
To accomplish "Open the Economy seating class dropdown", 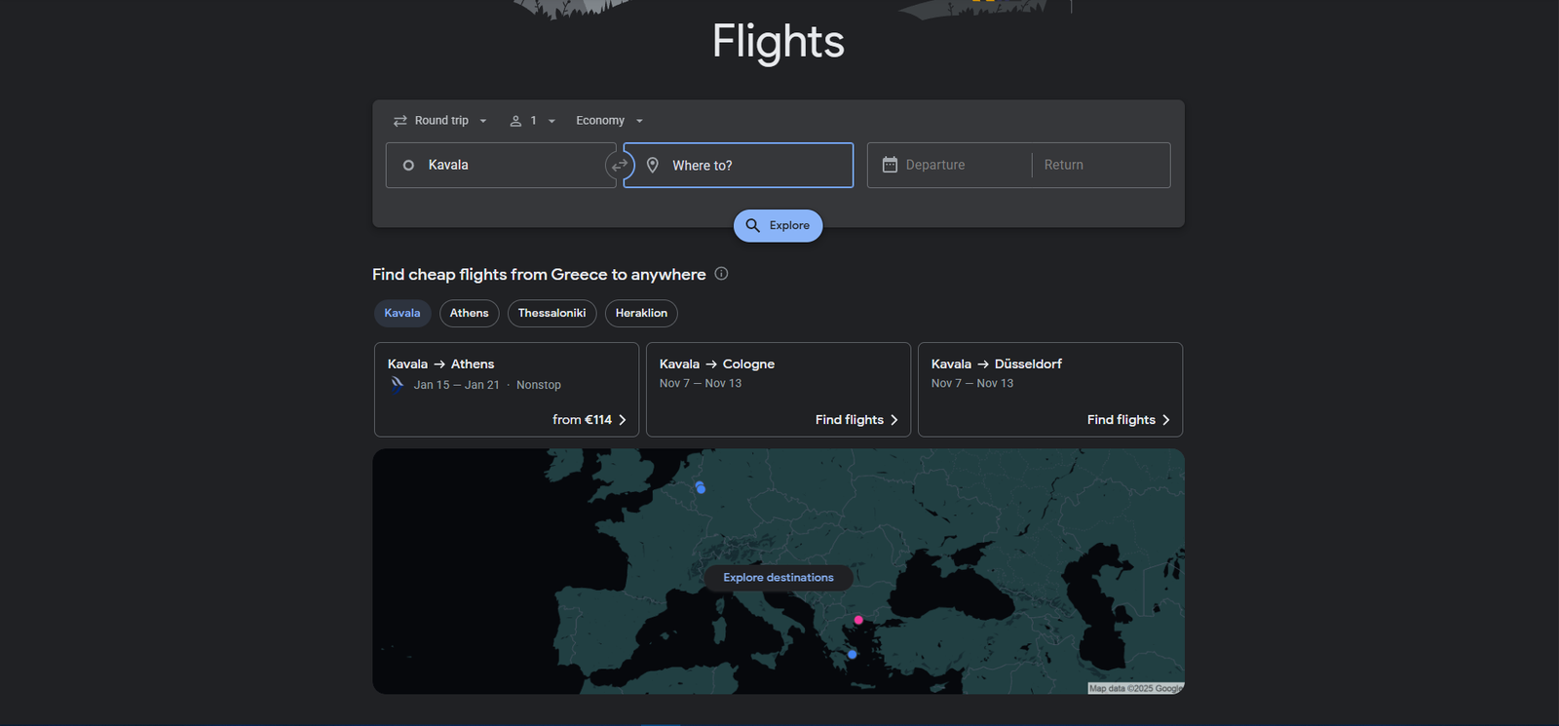I will [609, 121].
